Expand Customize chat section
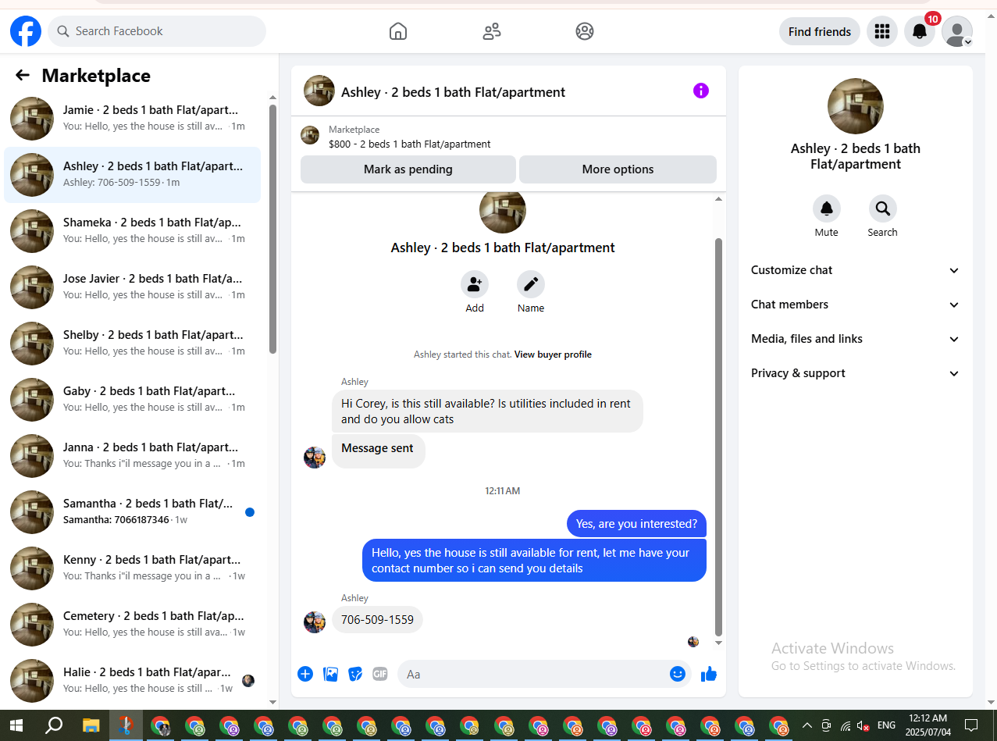Viewport: 997px width, 741px height. pyautogui.click(x=856, y=270)
